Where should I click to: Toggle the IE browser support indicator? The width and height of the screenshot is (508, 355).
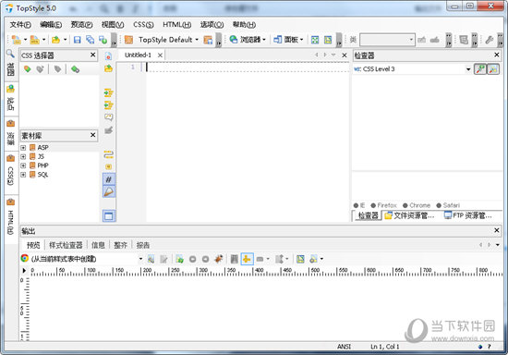pyautogui.click(x=359, y=205)
